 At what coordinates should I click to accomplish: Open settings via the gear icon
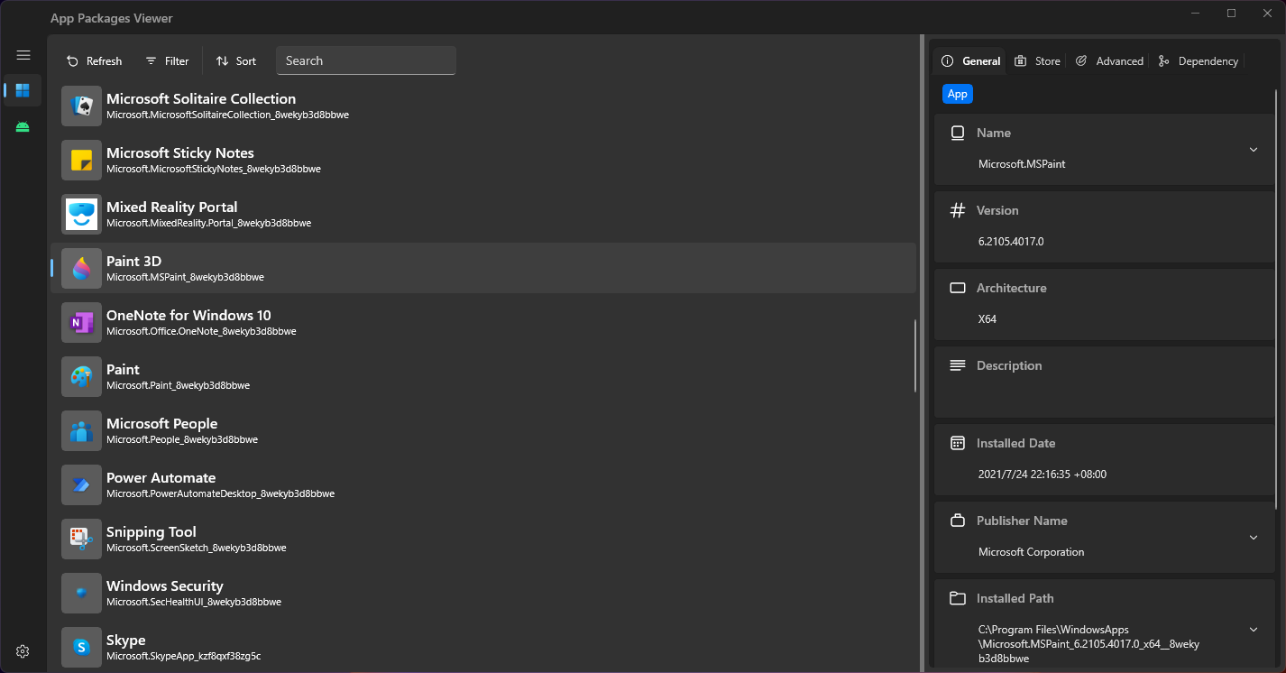coord(23,651)
